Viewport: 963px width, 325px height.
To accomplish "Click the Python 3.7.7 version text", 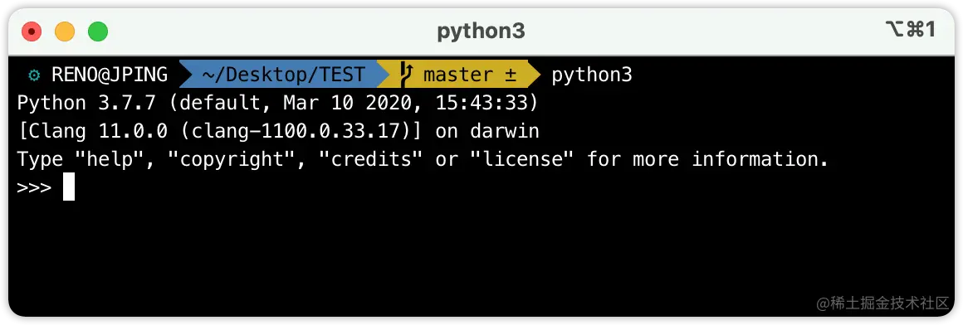I will tap(86, 103).
